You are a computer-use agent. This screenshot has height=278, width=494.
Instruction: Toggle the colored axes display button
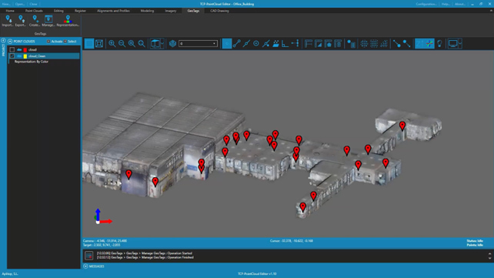pyautogui.click(x=429, y=43)
